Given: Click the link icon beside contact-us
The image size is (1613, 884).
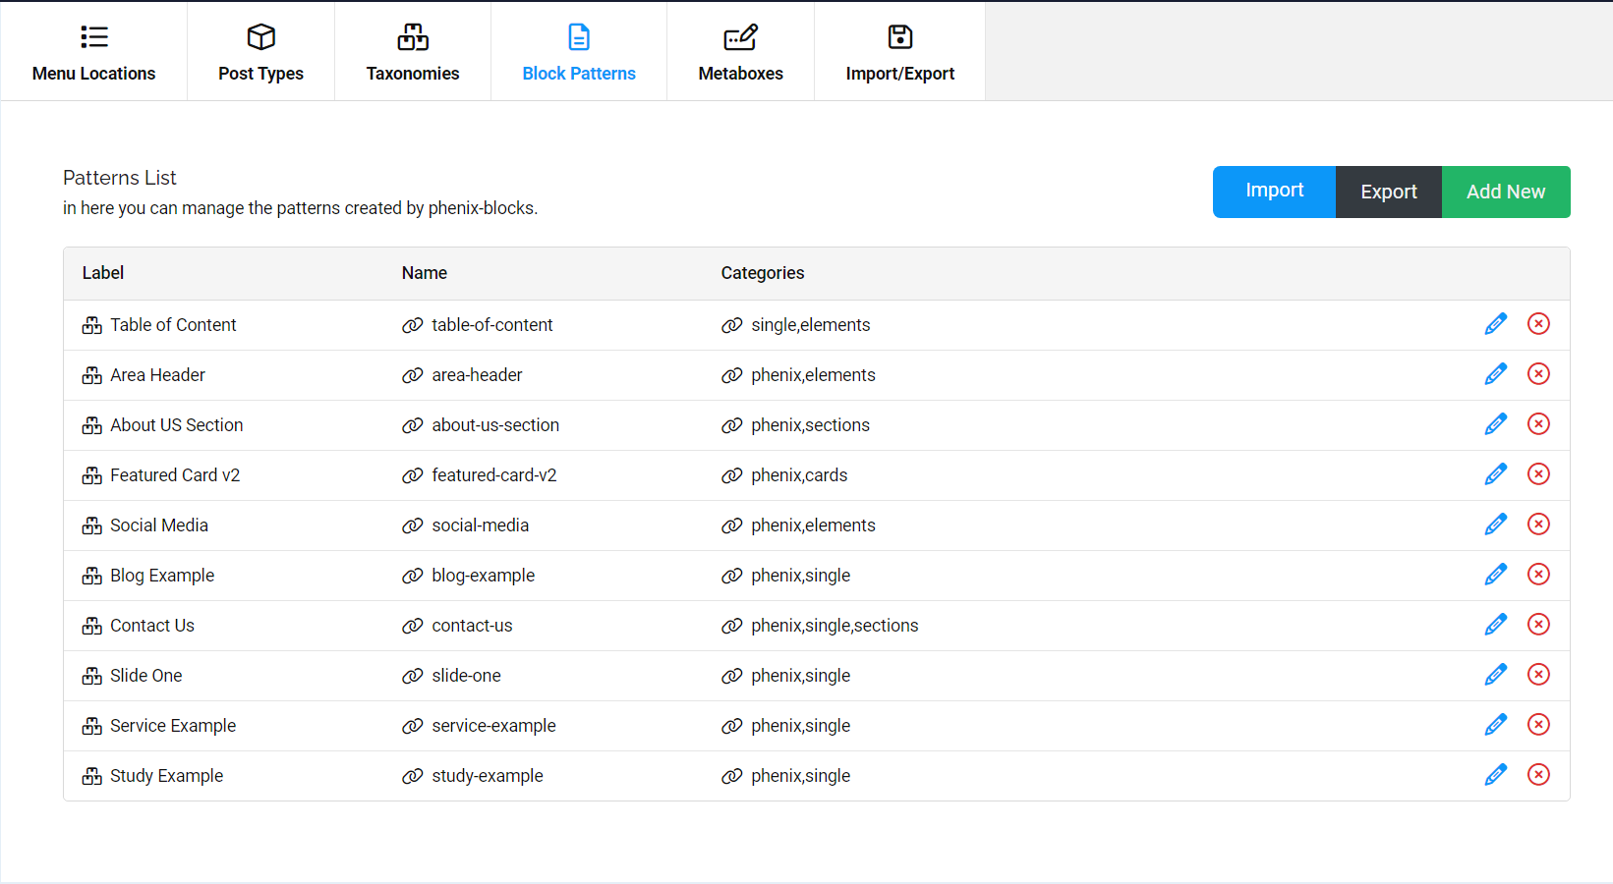Looking at the screenshot, I should click(413, 626).
